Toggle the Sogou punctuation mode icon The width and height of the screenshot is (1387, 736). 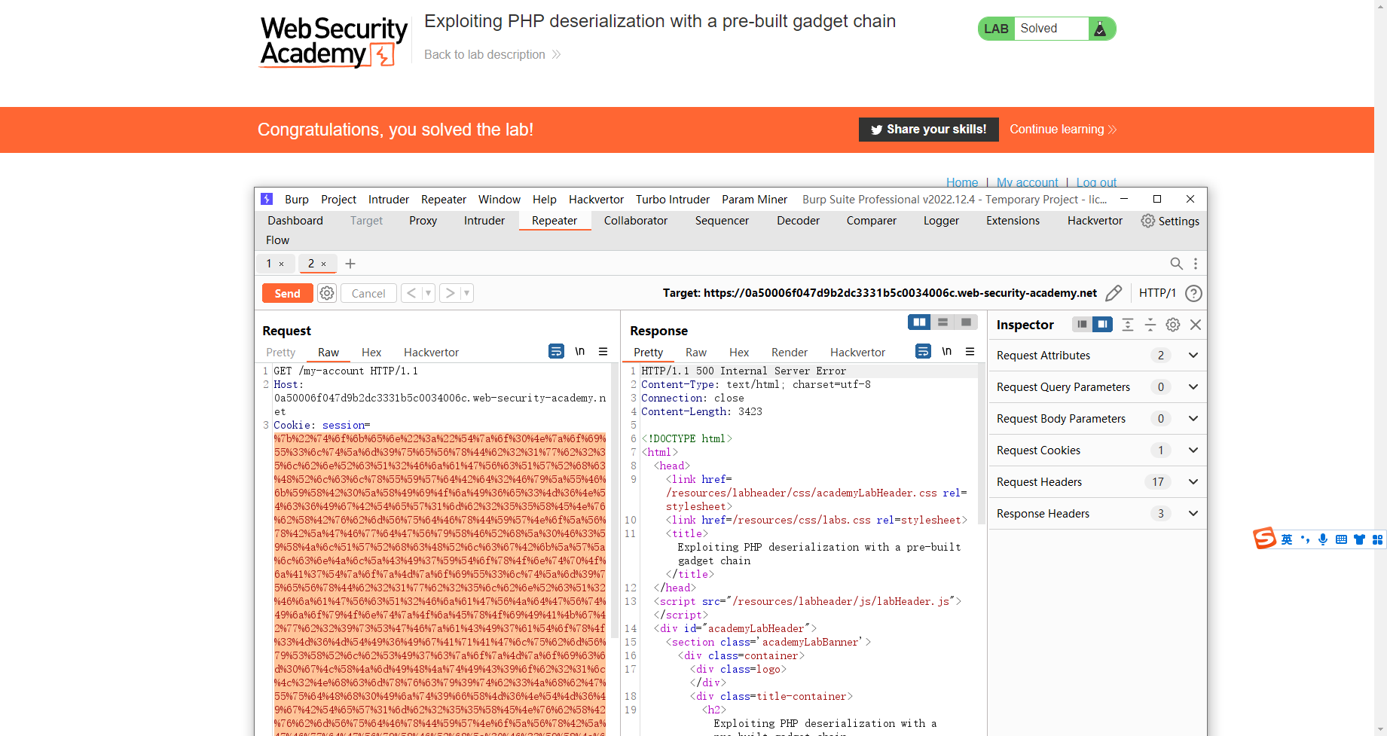(x=1306, y=539)
